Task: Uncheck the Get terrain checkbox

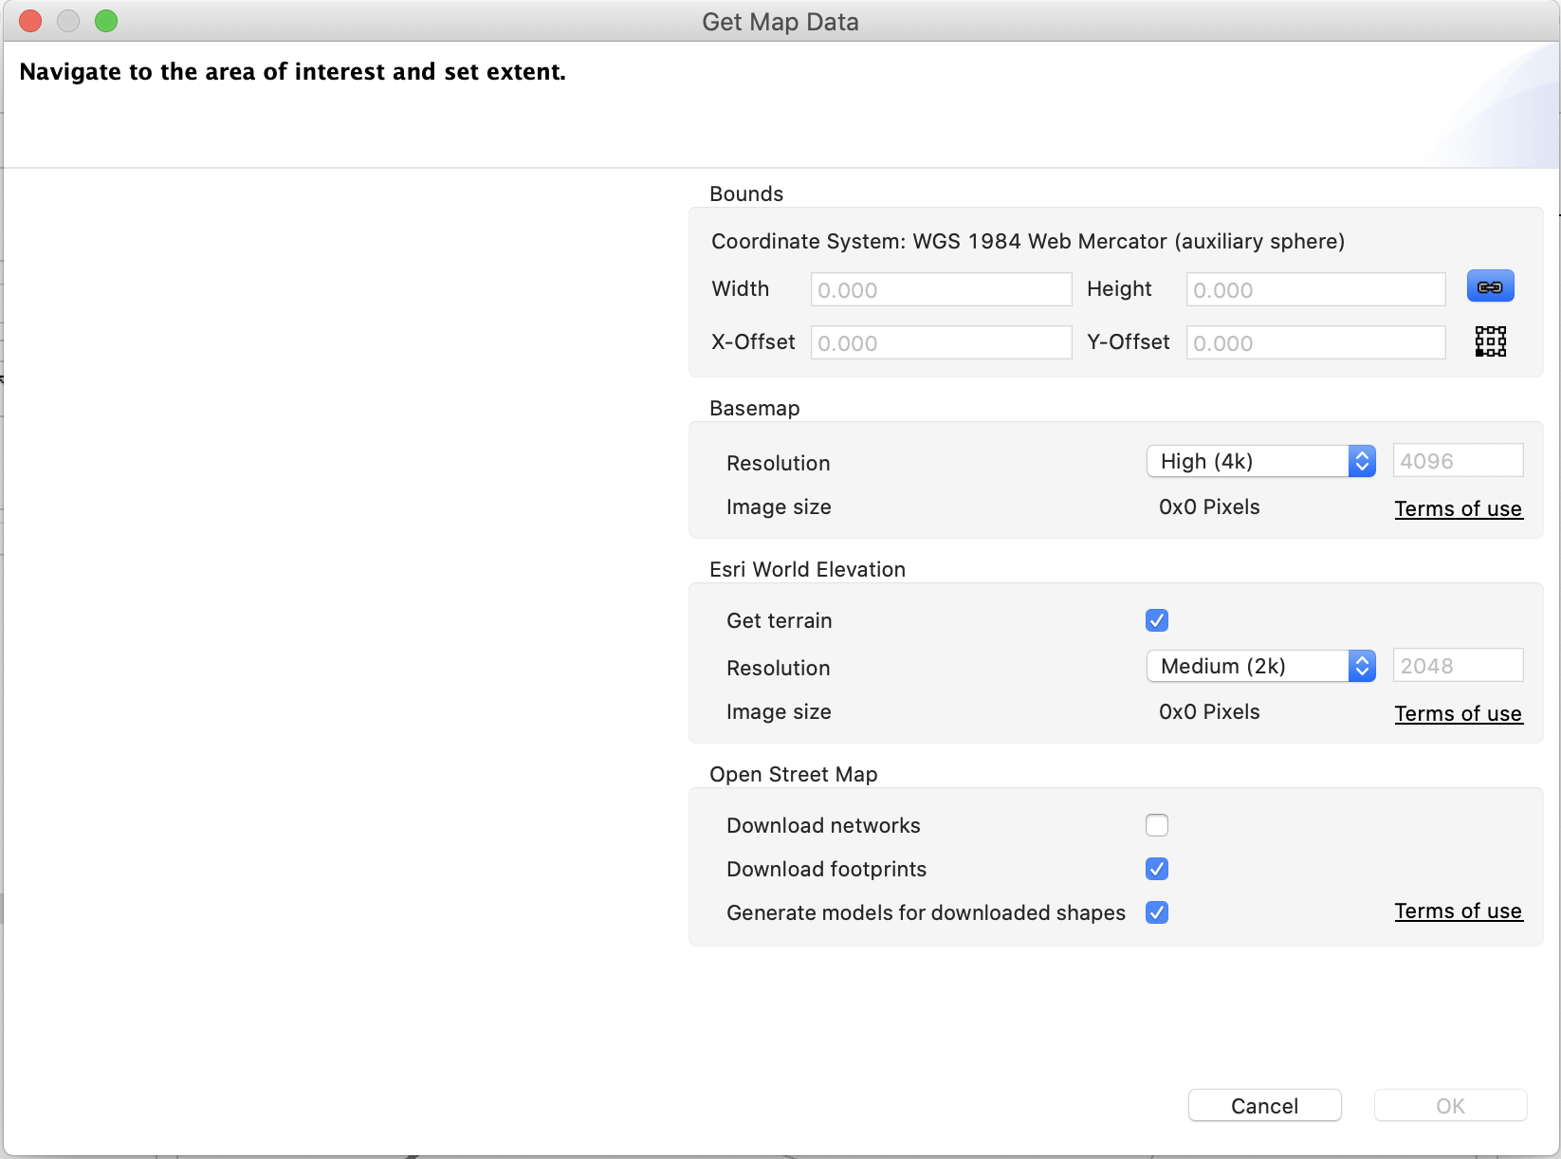Action: tap(1157, 620)
